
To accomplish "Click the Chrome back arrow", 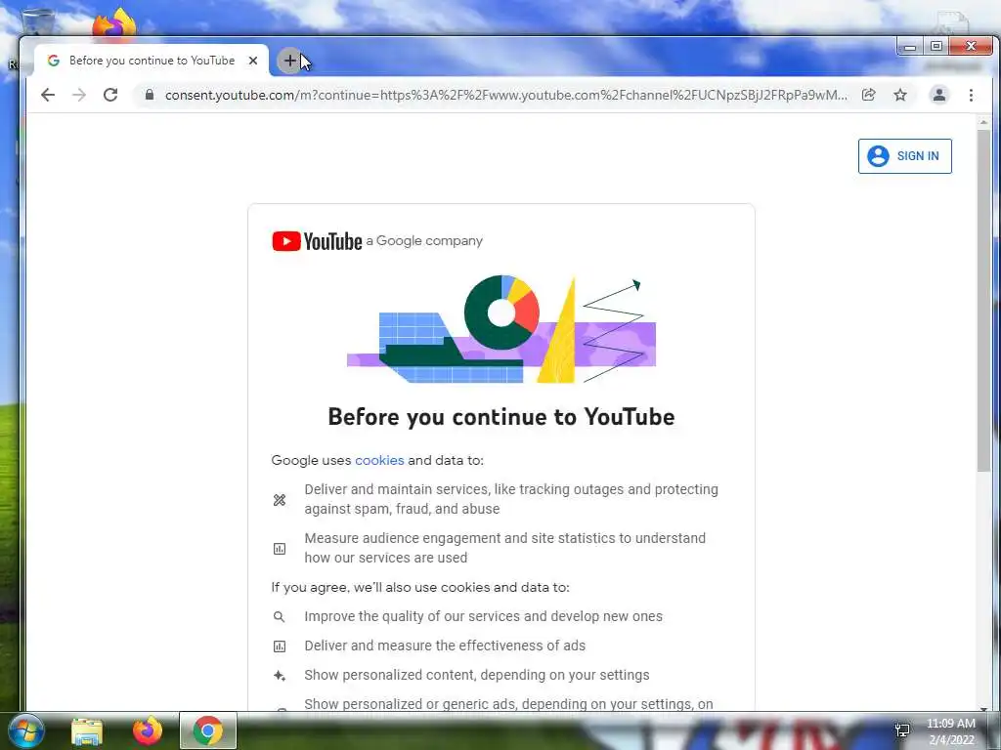I will tap(48, 95).
